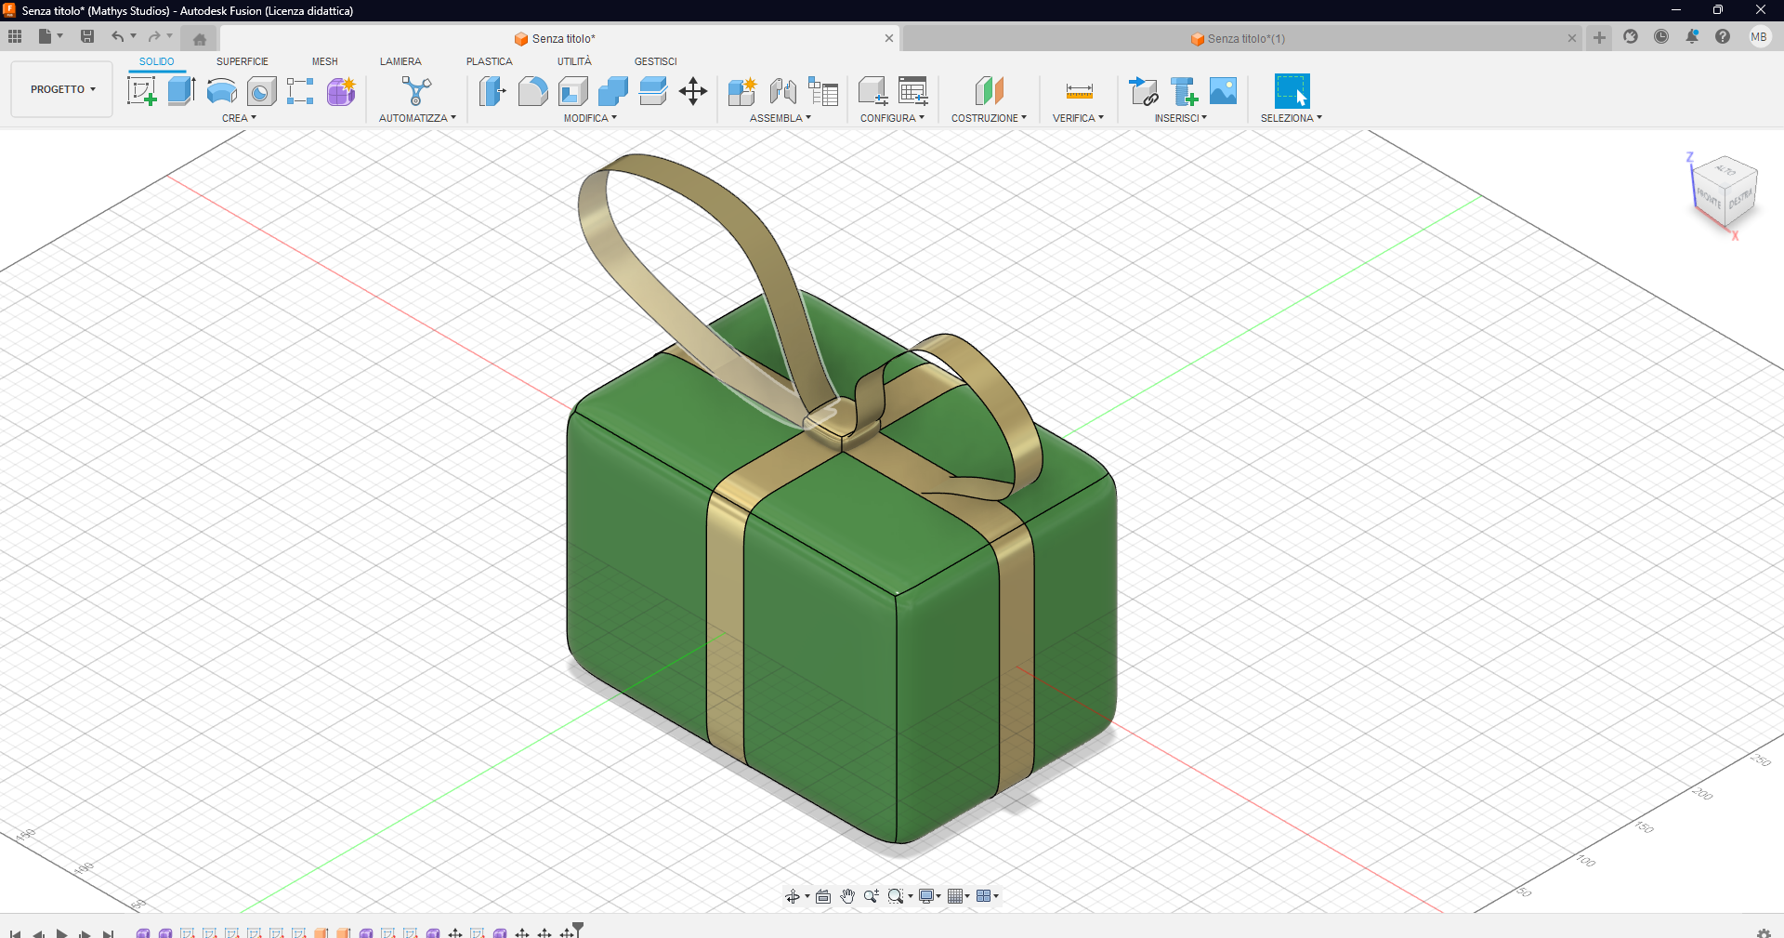This screenshot has width=1784, height=938.
Task: Start a new sketch with Create Sketch tool
Action: 141,91
